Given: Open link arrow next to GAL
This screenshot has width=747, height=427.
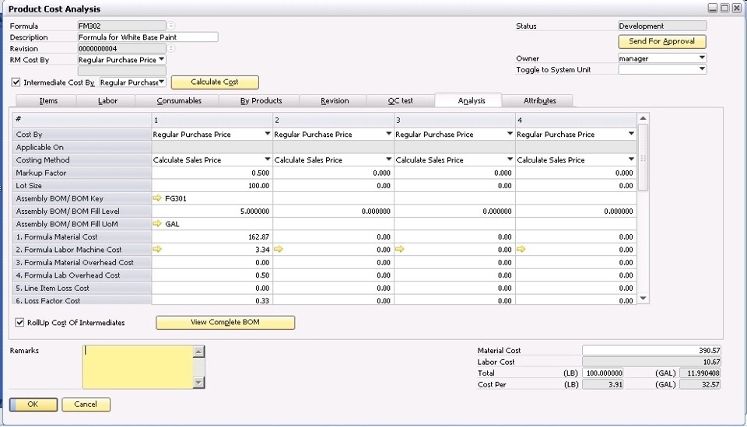Looking at the screenshot, I should (158, 224).
